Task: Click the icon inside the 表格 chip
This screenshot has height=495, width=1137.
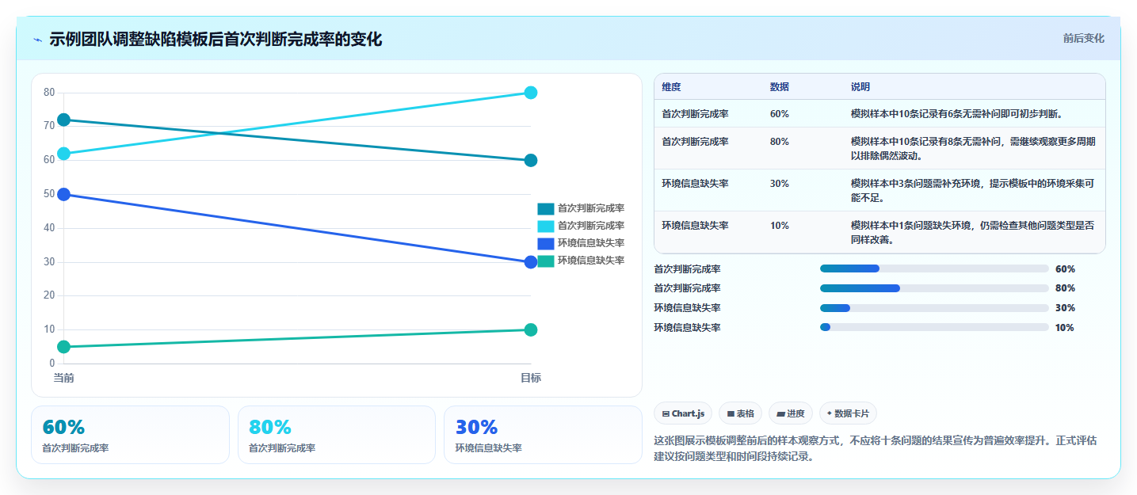Action: coord(731,414)
